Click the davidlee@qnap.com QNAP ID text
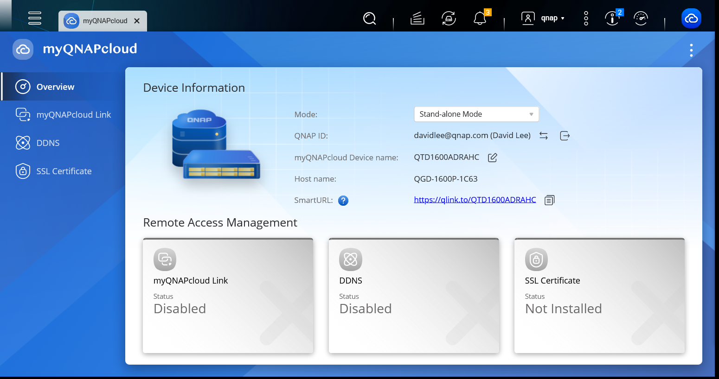 (472, 135)
